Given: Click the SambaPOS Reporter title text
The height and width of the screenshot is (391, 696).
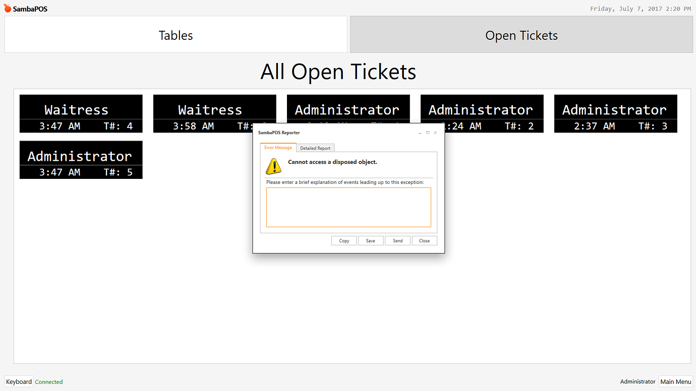Looking at the screenshot, I should [x=279, y=133].
